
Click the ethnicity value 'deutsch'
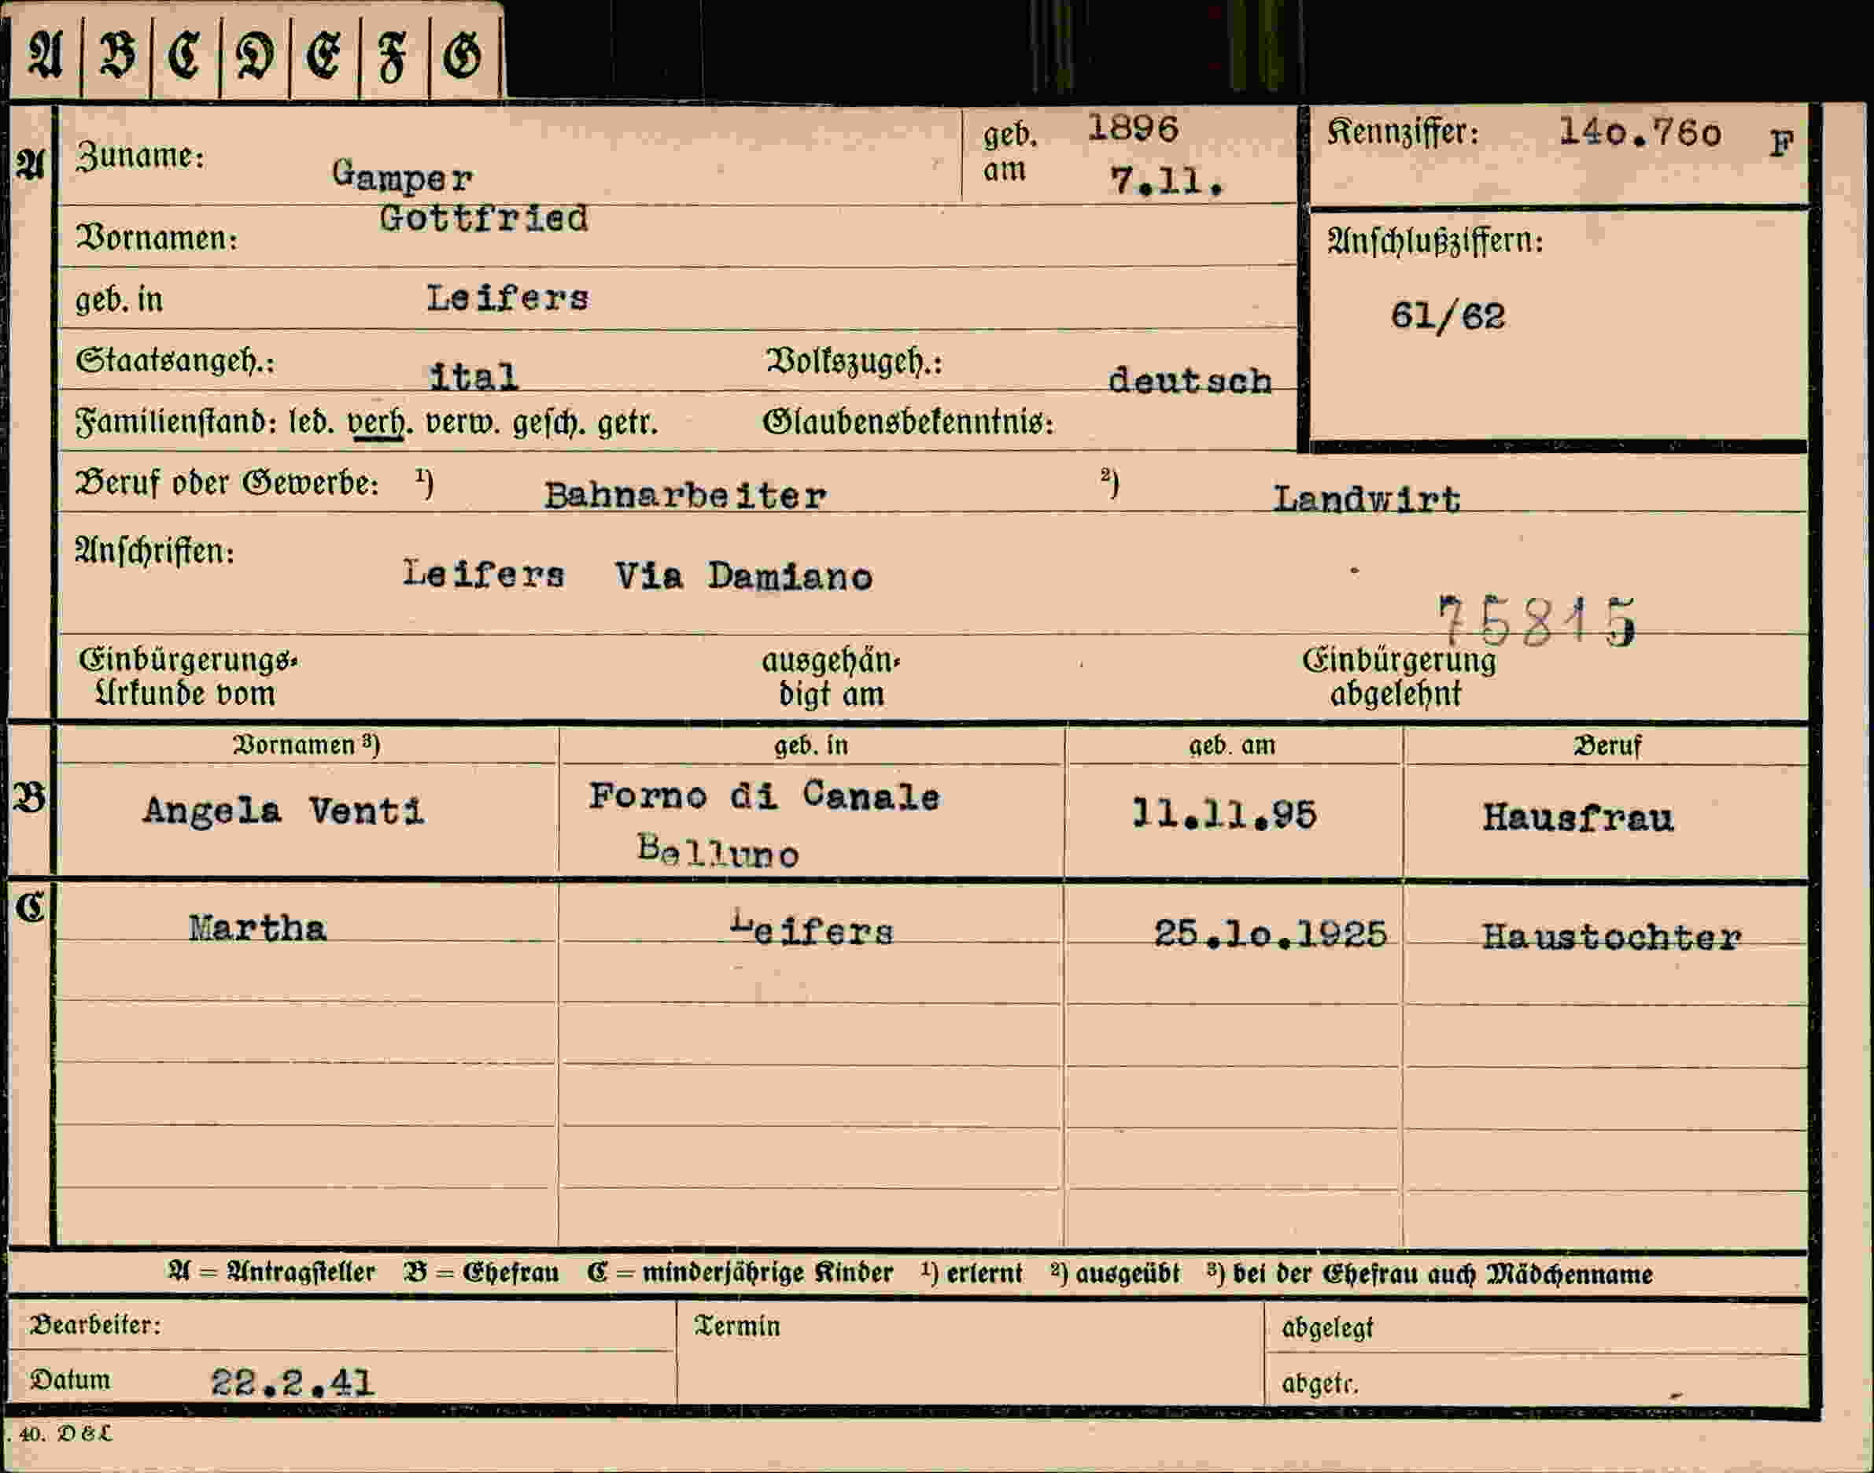[1190, 380]
